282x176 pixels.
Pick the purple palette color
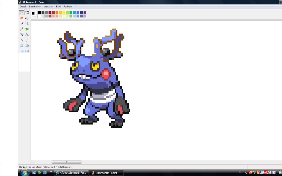[x=85, y=12]
